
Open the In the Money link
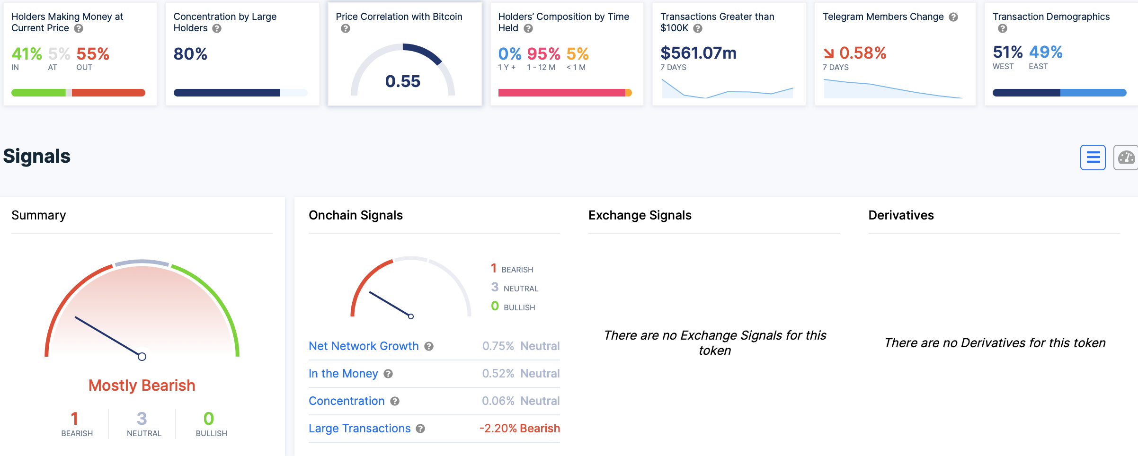click(343, 374)
